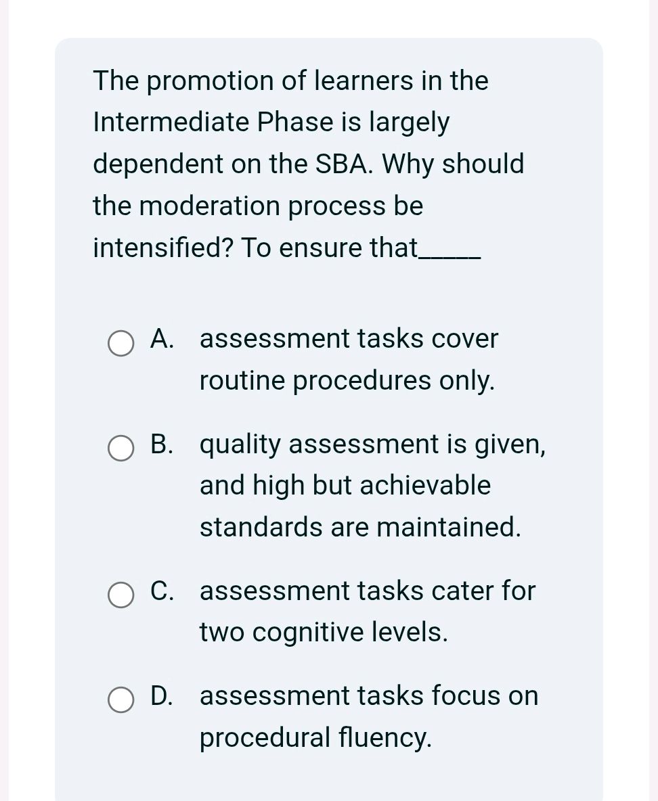
Task: Click the "C." option letter label
Action: [x=161, y=591]
